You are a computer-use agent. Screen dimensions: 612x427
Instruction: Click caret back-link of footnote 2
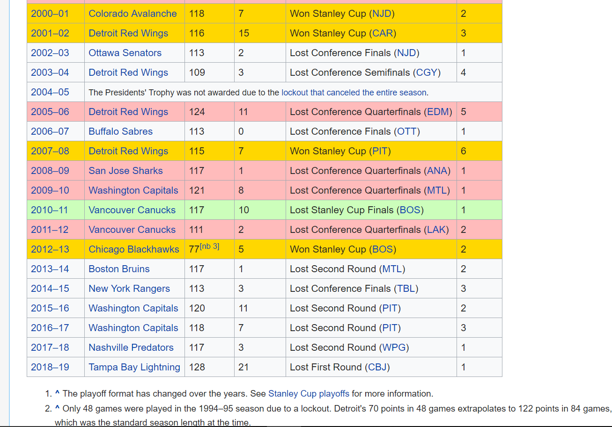point(57,408)
